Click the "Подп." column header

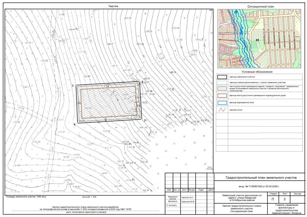point(201,190)
